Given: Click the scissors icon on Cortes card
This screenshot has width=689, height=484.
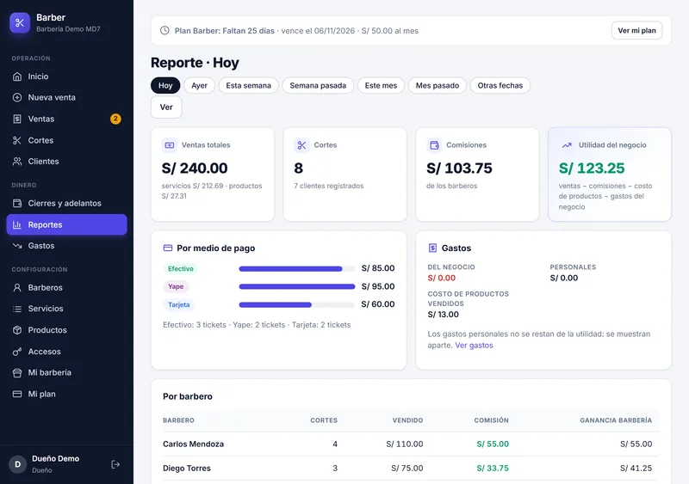Looking at the screenshot, I should pyautogui.click(x=302, y=144).
